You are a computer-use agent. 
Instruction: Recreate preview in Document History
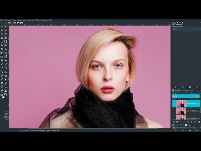pyautogui.click(x=197, y=130)
